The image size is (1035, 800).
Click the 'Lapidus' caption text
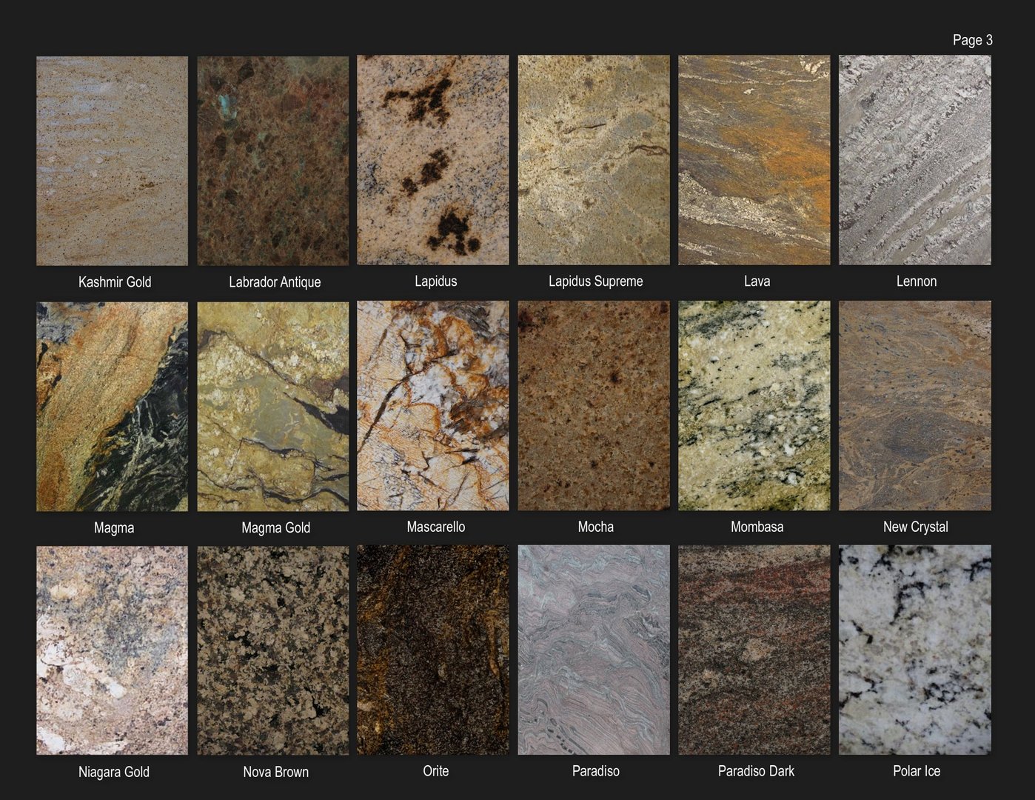[x=436, y=281]
